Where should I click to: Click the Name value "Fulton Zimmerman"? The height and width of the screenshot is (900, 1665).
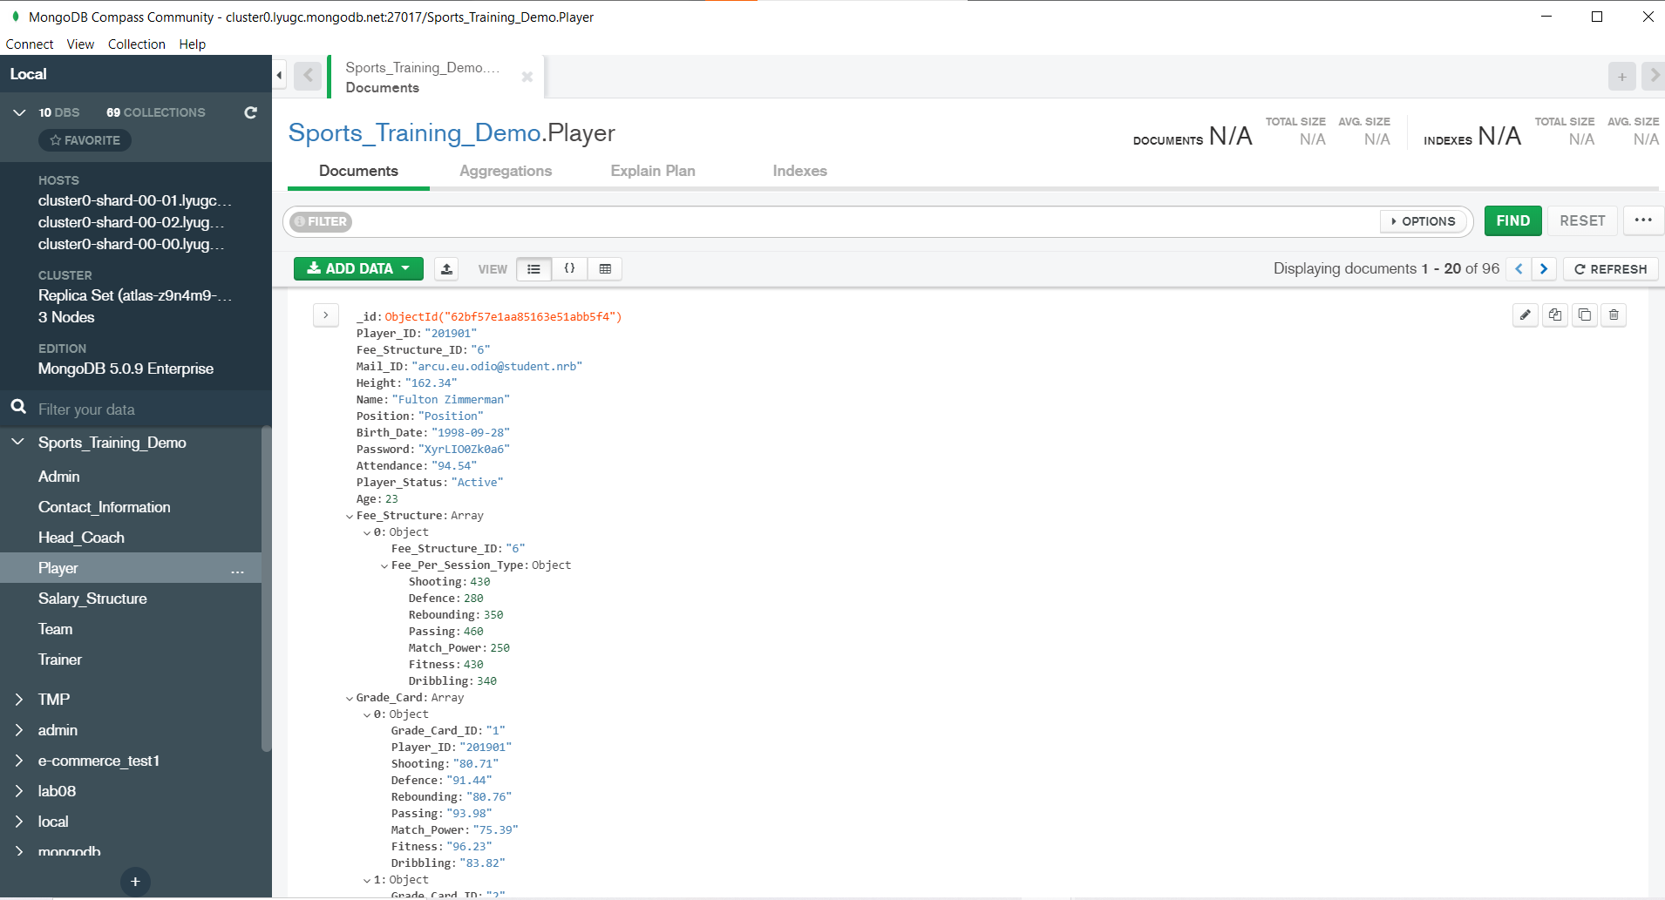point(451,400)
